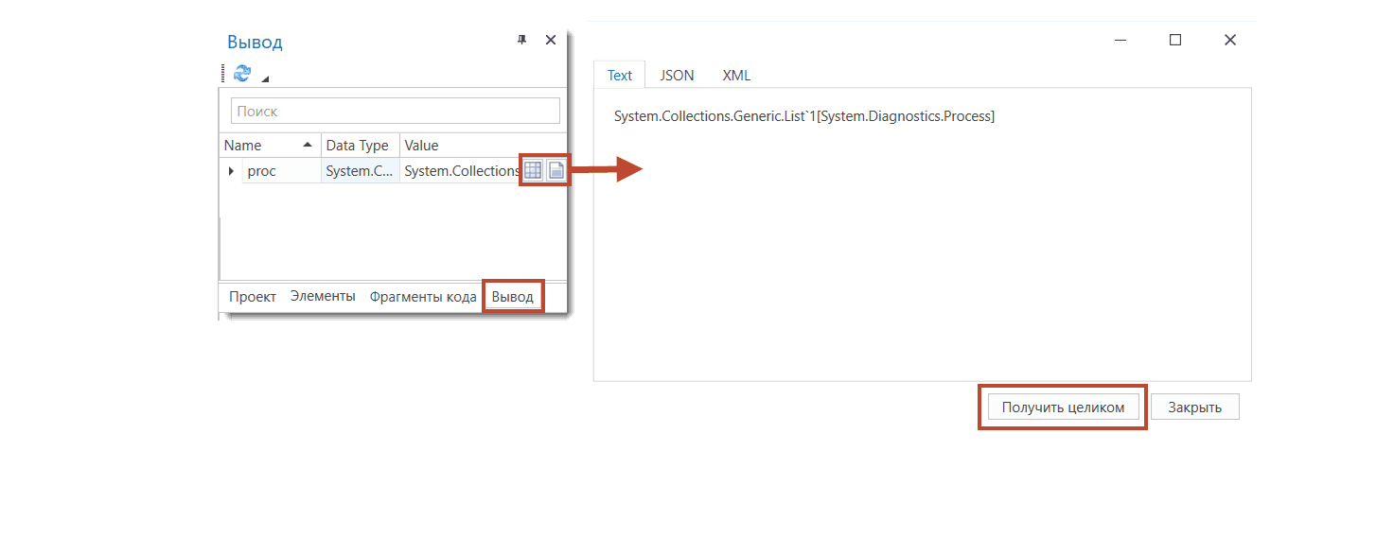This screenshot has height=555, width=1394.
Task: Close the Вывод panel
Action: 551,40
